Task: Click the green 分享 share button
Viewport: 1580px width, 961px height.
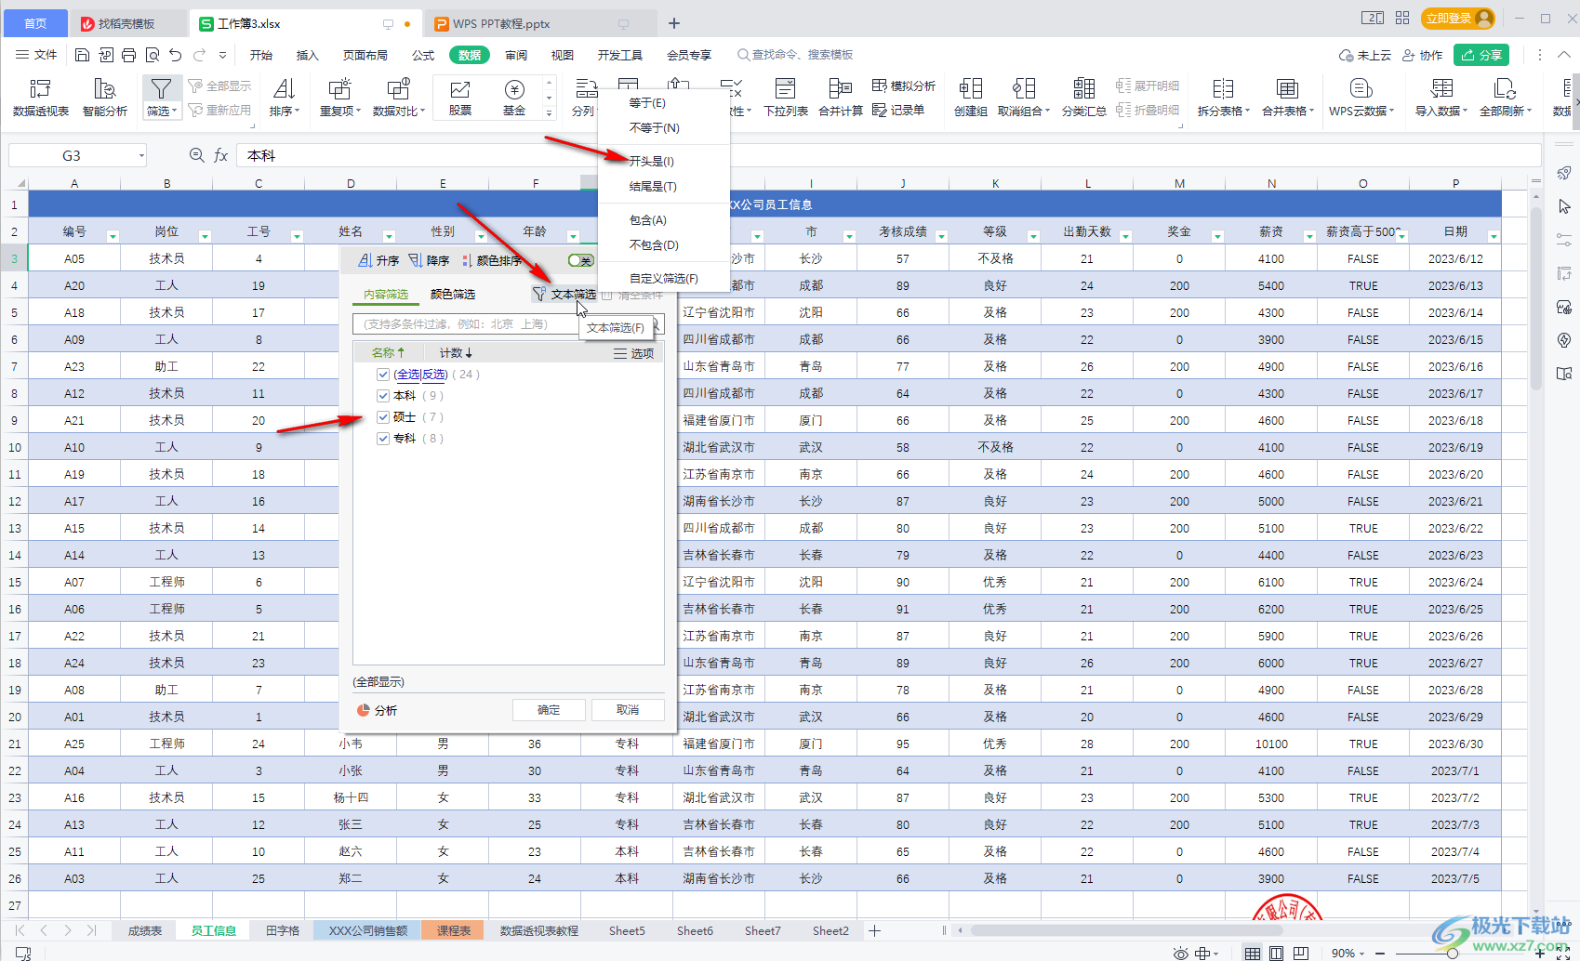Action: point(1481,55)
